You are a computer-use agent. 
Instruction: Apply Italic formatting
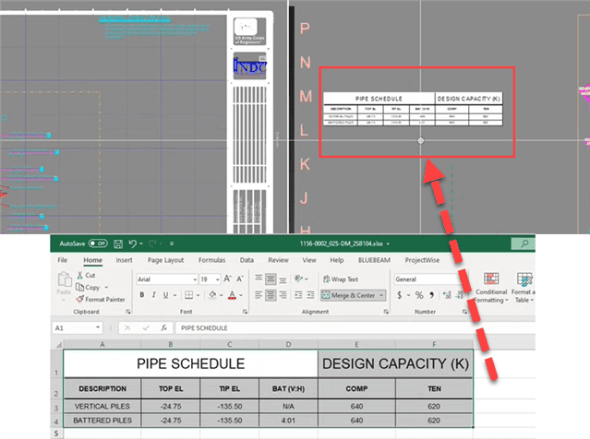coord(155,295)
